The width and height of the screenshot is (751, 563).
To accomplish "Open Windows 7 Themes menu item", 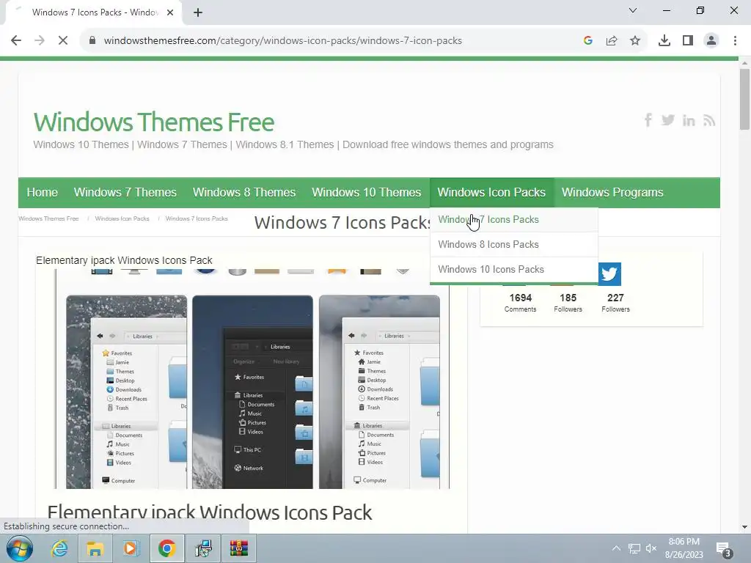I will pyautogui.click(x=125, y=193).
